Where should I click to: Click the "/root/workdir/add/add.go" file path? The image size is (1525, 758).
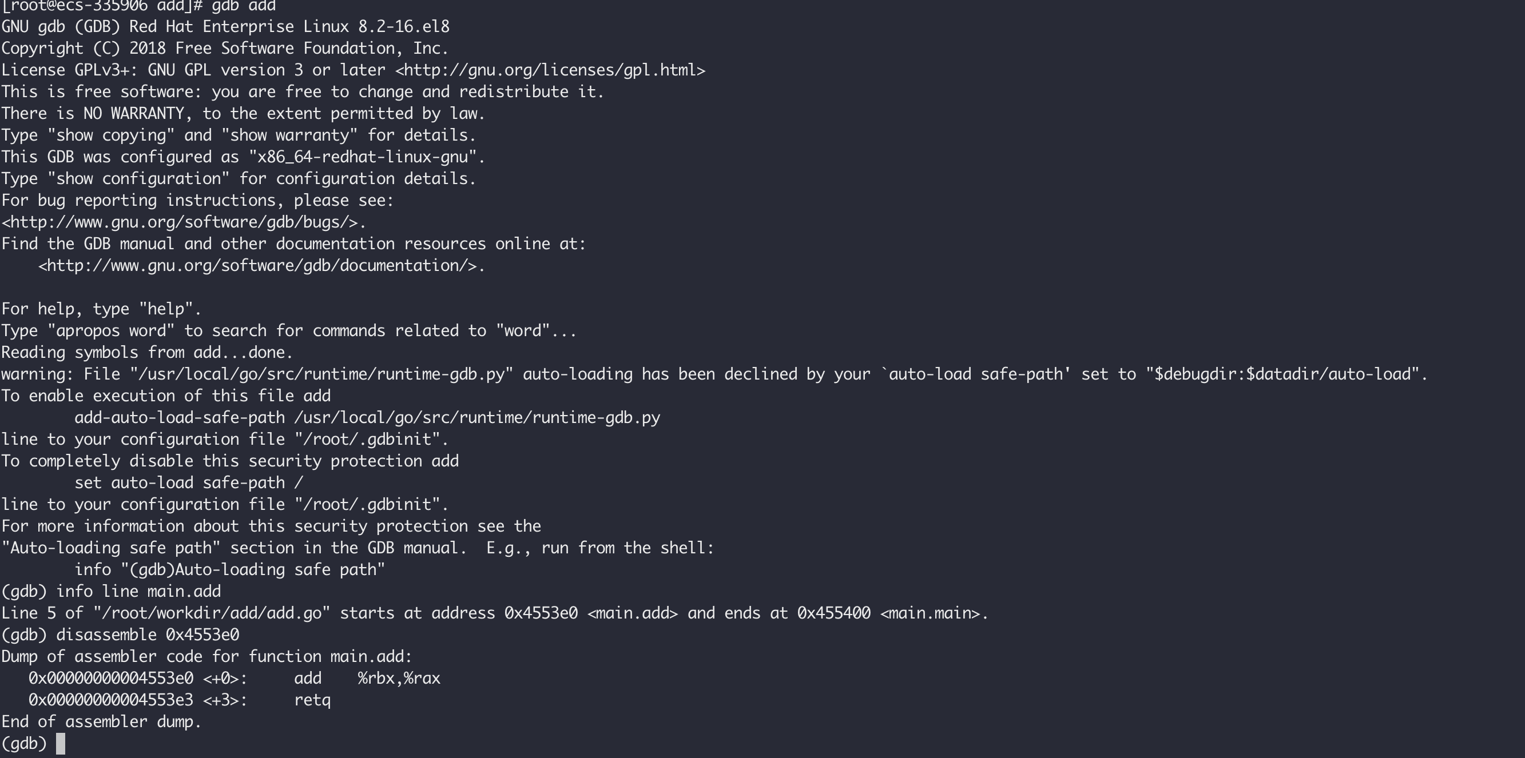(x=211, y=613)
